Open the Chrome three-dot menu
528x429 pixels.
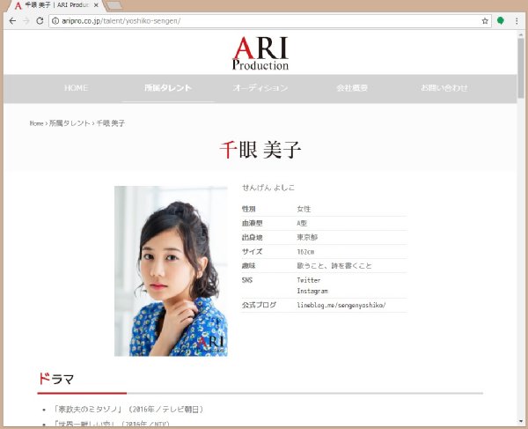pyautogui.click(x=517, y=21)
